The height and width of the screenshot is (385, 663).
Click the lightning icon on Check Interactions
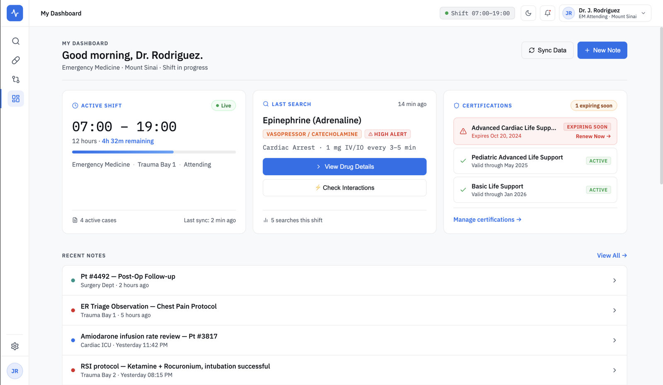pyautogui.click(x=318, y=188)
